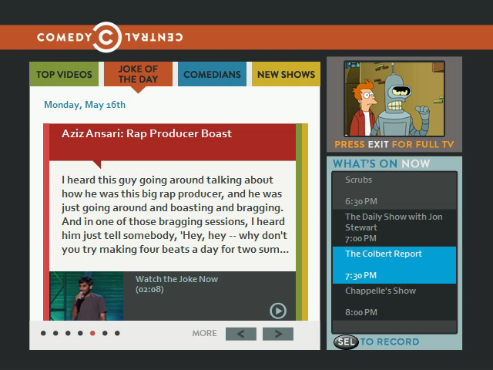
Task: Switch to the Comedians tab
Action: point(212,75)
